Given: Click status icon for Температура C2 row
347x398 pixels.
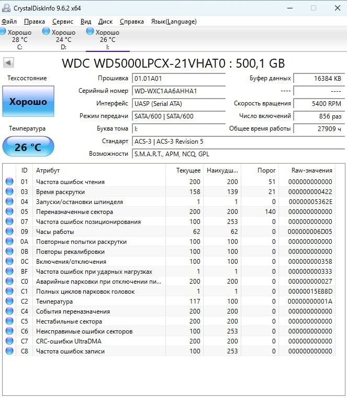Looking at the screenshot, I should pyautogui.click(x=9, y=302).
